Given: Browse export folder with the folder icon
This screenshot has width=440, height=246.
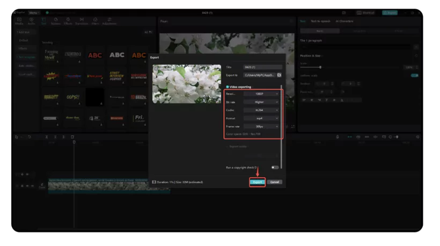Looking at the screenshot, I should coord(279,75).
